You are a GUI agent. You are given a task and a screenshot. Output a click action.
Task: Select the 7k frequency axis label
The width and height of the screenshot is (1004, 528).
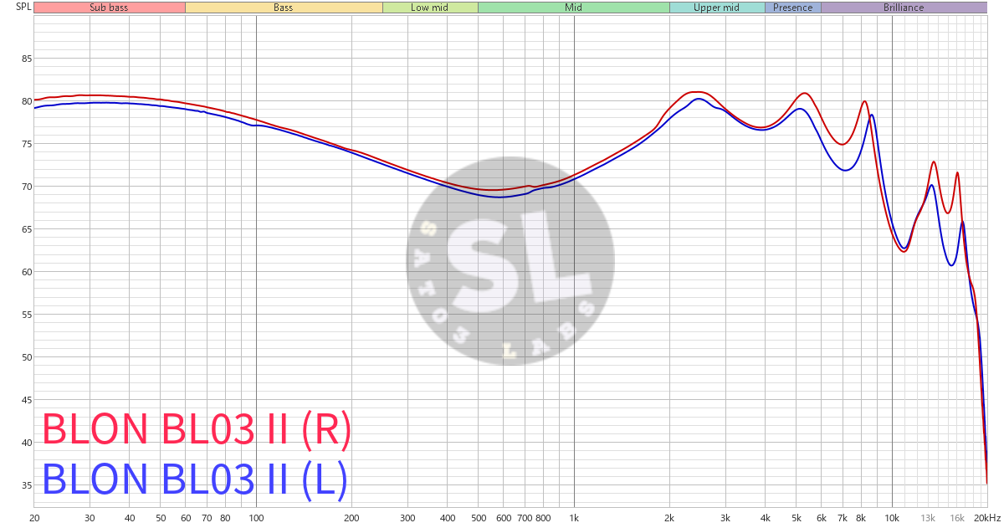[843, 517]
